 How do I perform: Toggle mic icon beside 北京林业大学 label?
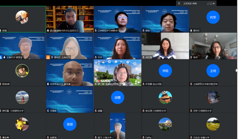[48, 84]
